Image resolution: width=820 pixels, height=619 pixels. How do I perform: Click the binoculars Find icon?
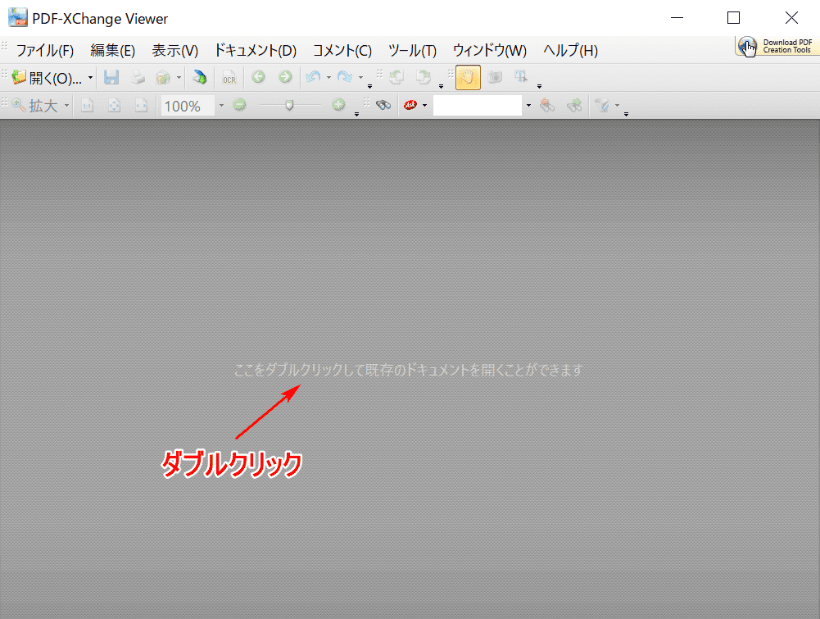coord(383,105)
